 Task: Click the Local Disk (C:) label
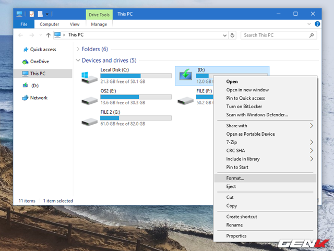[x=115, y=70]
